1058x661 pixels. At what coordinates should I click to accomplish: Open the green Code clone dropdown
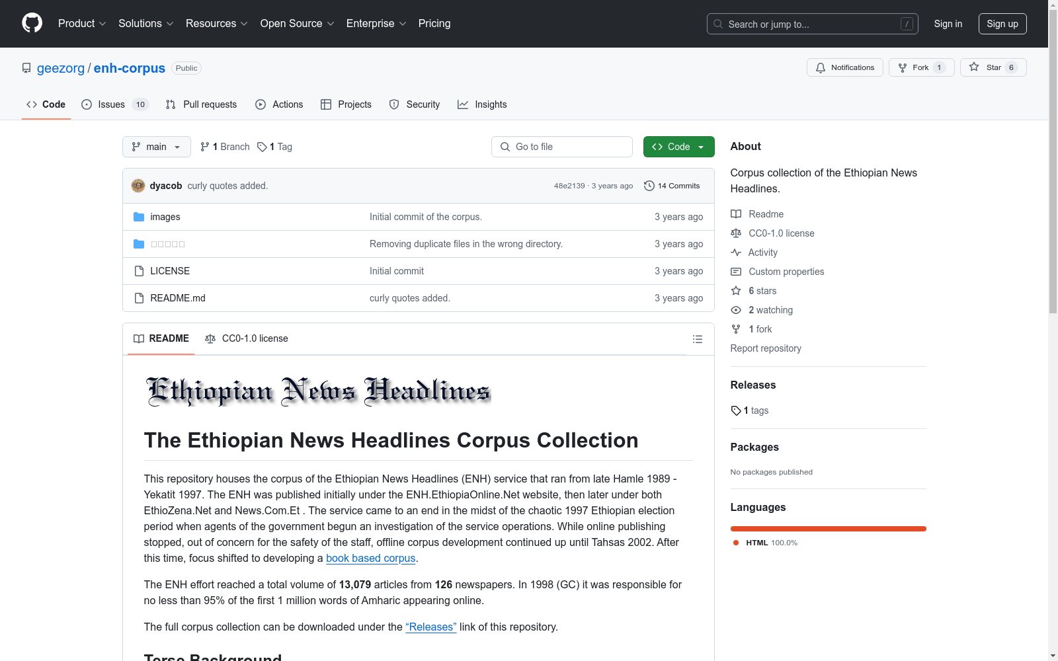tap(678, 147)
